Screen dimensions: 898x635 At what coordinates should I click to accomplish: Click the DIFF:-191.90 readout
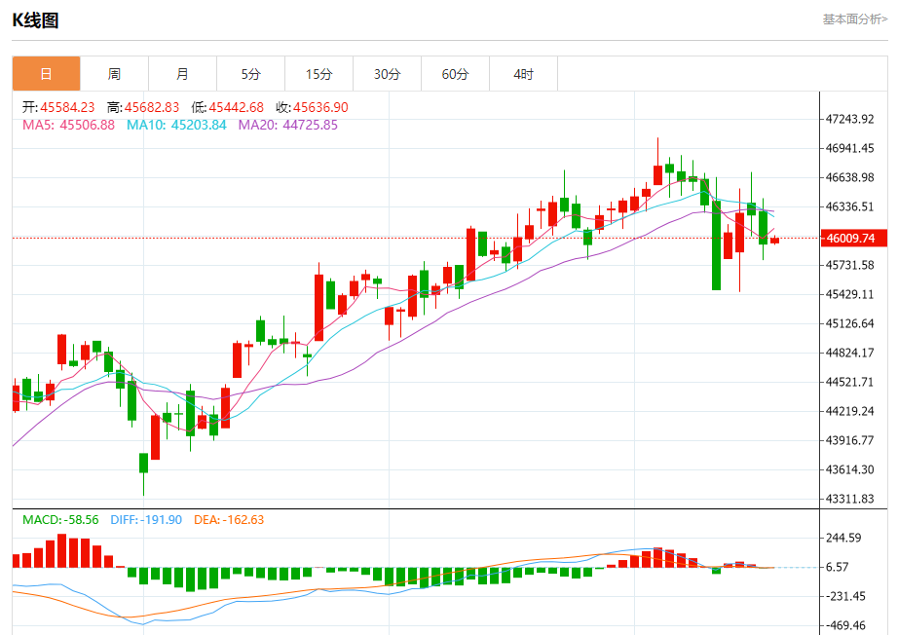[x=146, y=520]
